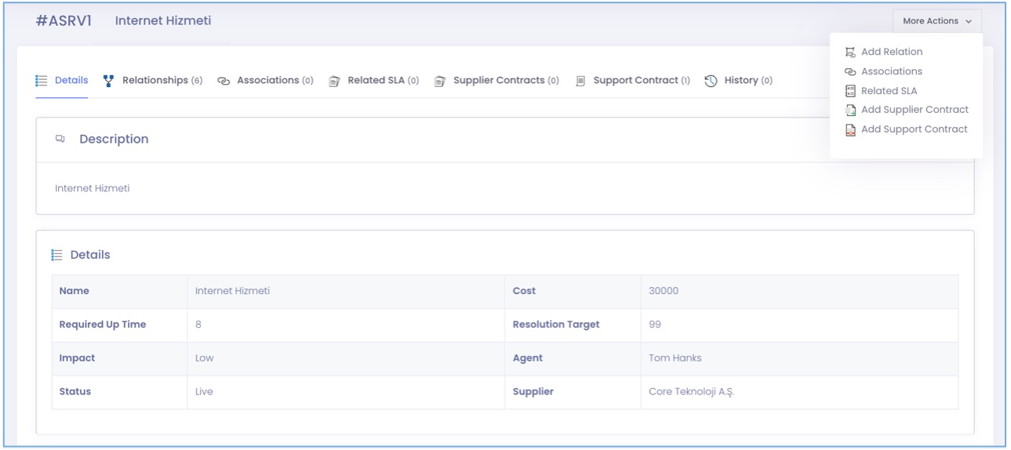Click the Details tab list icon
The width and height of the screenshot is (1011, 450).
click(42, 81)
